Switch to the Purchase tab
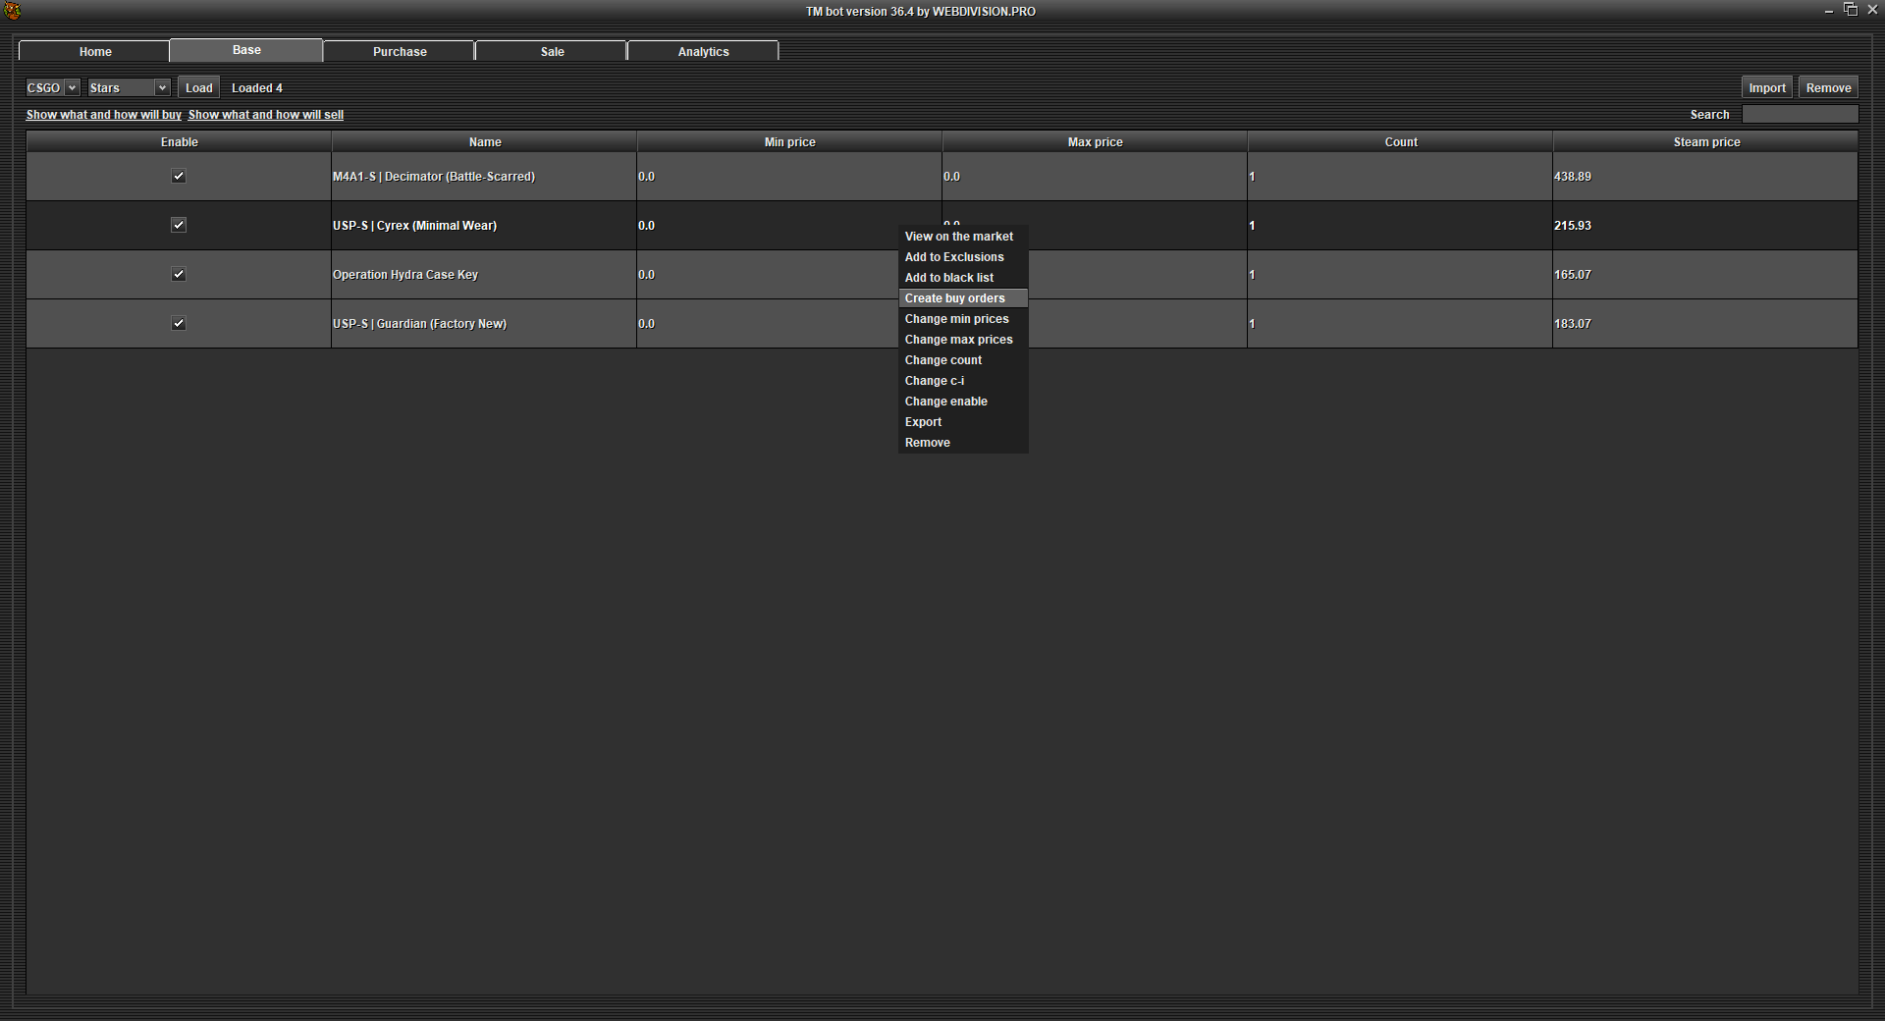Image resolution: width=1885 pixels, height=1021 pixels. pyautogui.click(x=400, y=51)
